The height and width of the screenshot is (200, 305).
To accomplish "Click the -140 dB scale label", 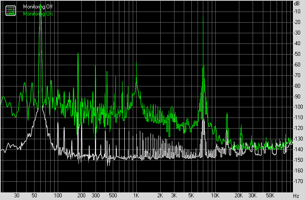I will (298, 149).
